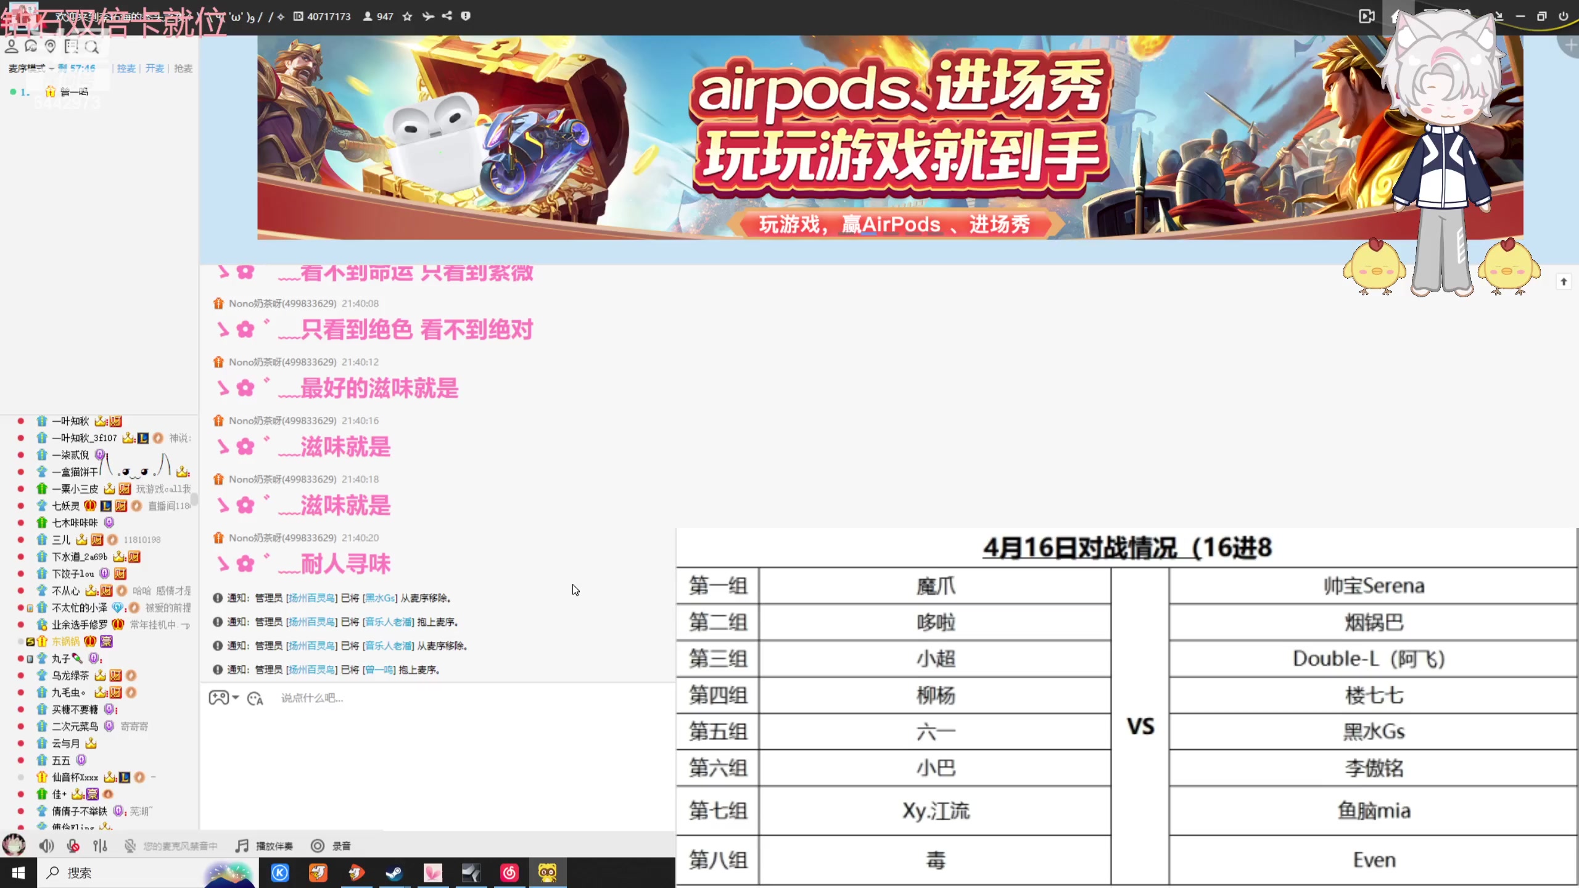Click the cell 第四组 in the match table
The image size is (1579, 888).
pyautogui.click(x=718, y=695)
